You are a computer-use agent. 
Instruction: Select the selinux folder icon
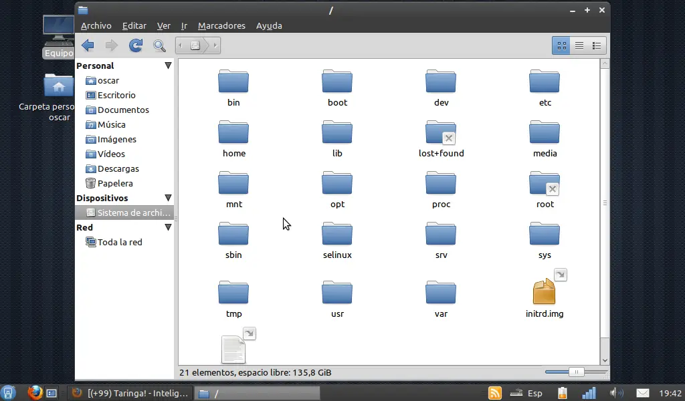click(337, 234)
